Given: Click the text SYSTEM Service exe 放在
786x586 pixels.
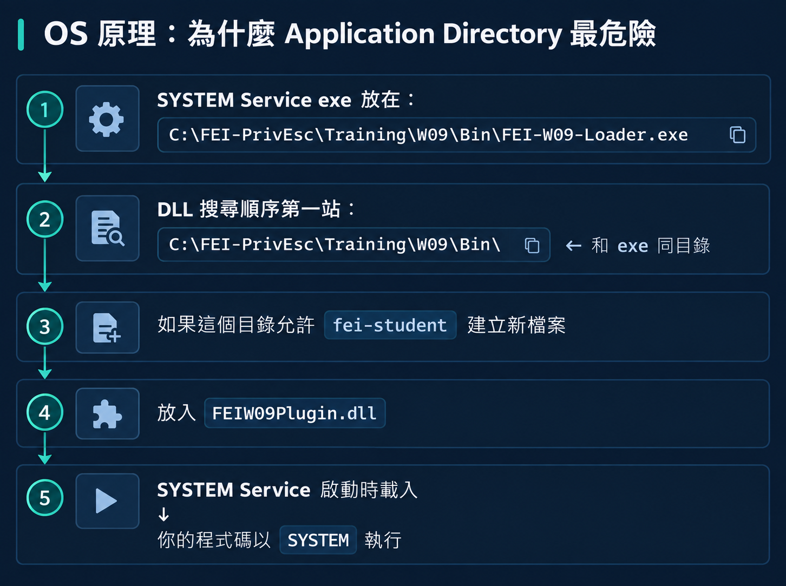Looking at the screenshot, I should 286,100.
